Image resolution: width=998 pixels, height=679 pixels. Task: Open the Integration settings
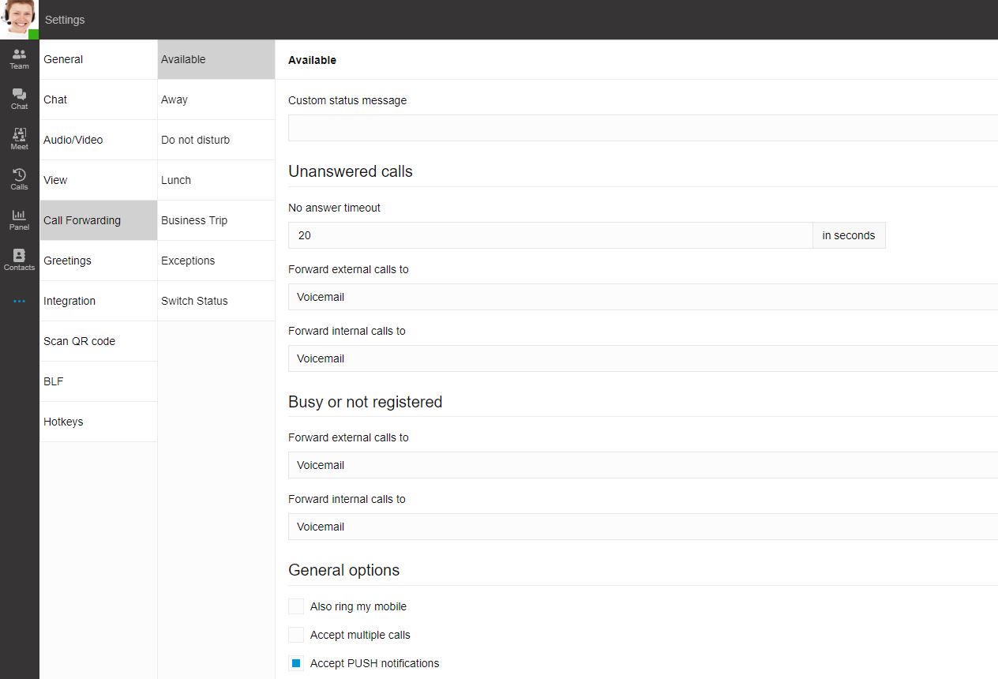(99, 301)
